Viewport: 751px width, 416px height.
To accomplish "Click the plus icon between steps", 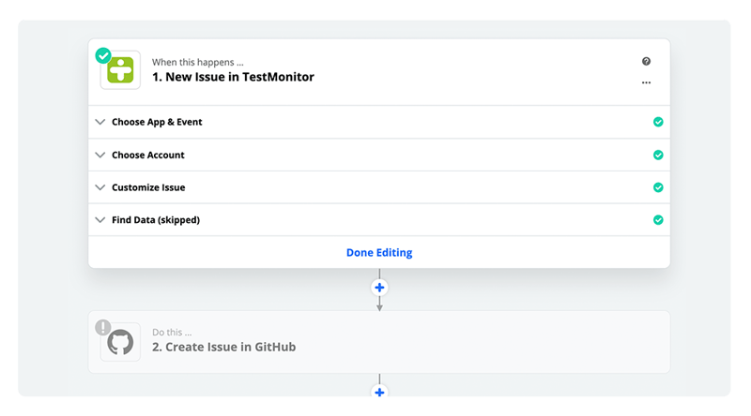I will click(379, 287).
